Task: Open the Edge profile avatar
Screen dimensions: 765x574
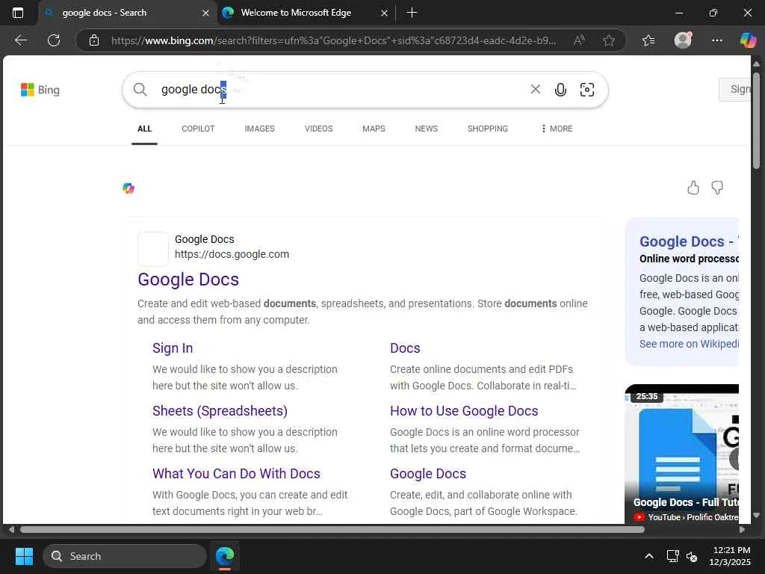Action: point(683,40)
